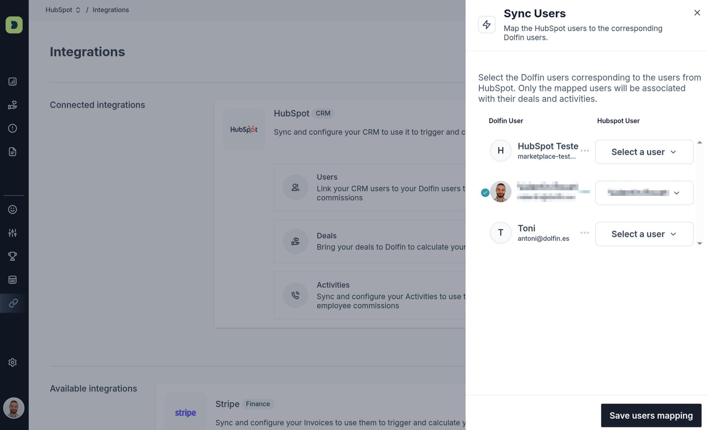Click the Activities phone icon
Screen dimensions: 707x430
point(295,295)
